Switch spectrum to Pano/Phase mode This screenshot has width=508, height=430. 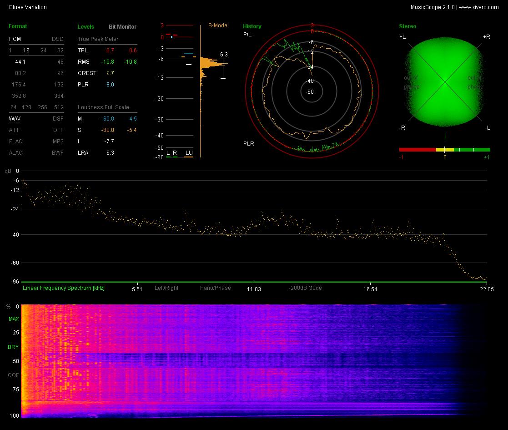(216, 288)
